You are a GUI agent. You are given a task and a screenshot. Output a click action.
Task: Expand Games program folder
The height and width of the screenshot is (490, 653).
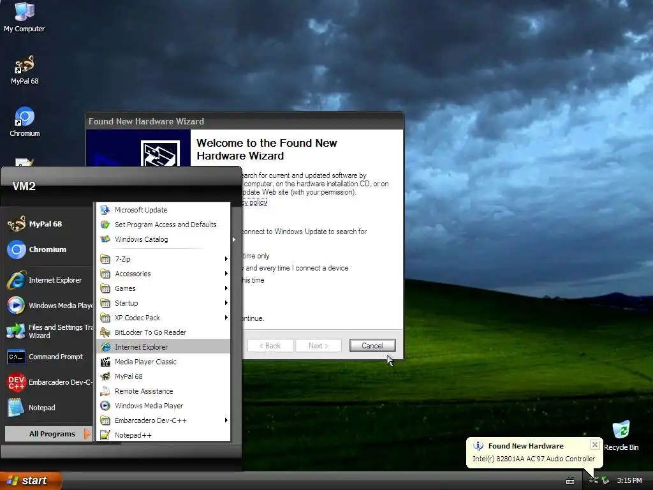[164, 288]
